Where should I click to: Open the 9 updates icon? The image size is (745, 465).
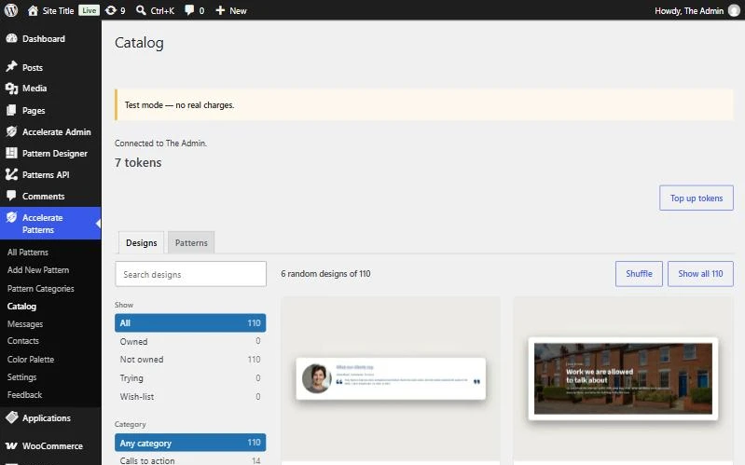point(111,10)
